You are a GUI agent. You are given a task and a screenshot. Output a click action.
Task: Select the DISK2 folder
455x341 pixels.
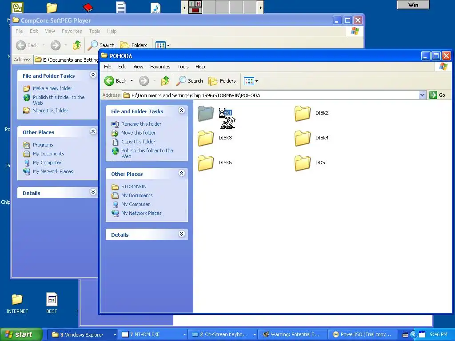[311, 113]
